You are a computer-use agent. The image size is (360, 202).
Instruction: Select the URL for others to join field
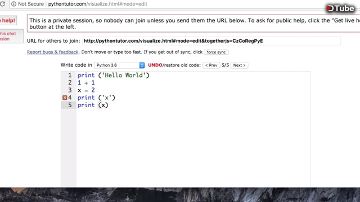pyautogui.click(x=211, y=41)
